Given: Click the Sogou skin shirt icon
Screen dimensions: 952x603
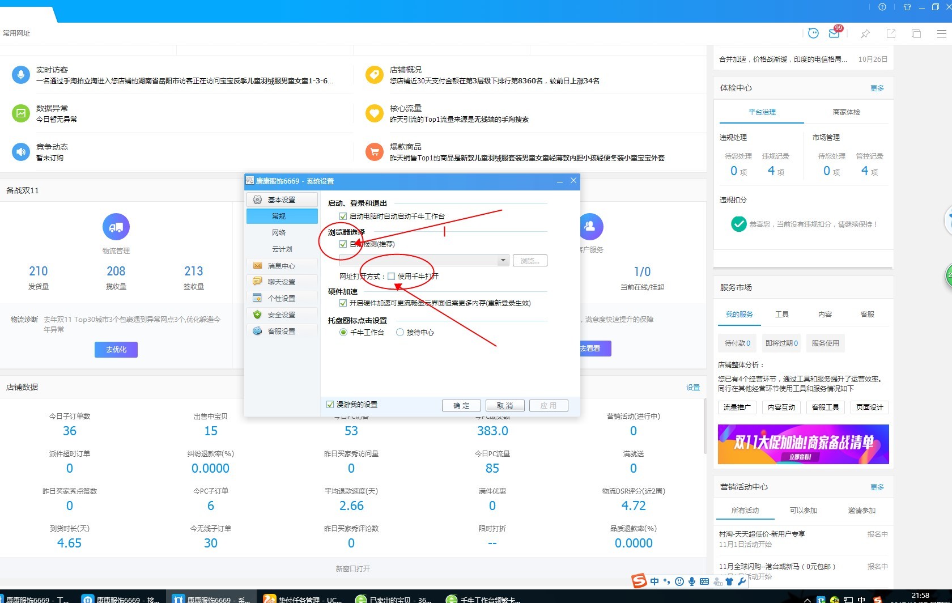Looking at the screenshot, I should tap(729, 581).
